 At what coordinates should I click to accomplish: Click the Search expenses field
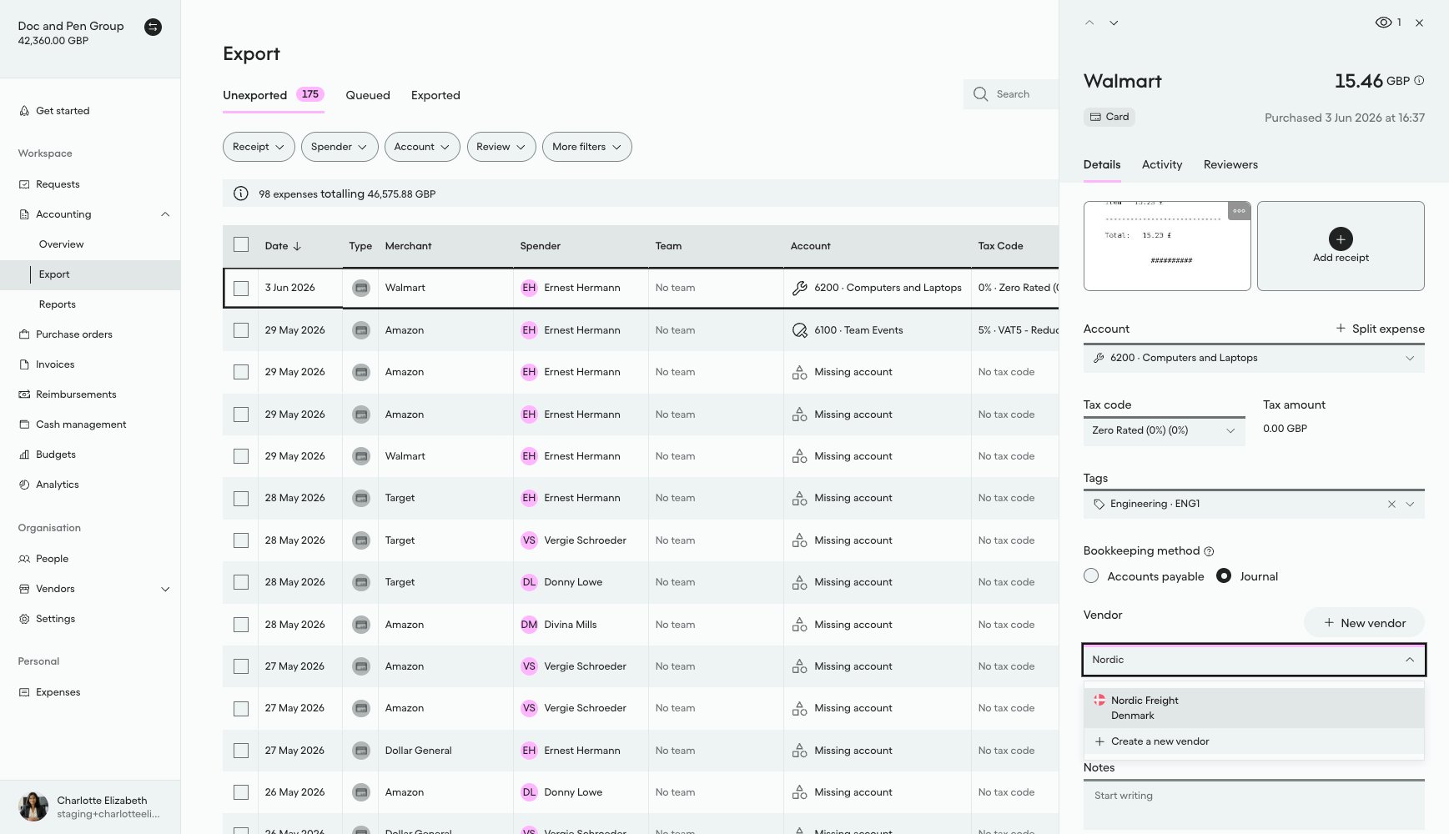click(x=1011, y=94)
